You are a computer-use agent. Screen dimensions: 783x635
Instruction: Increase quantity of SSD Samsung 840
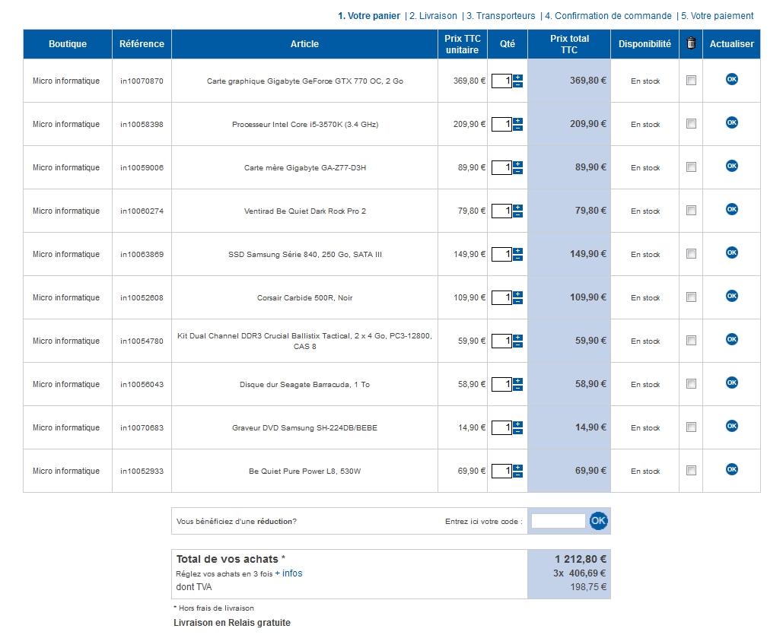[518, 251]
